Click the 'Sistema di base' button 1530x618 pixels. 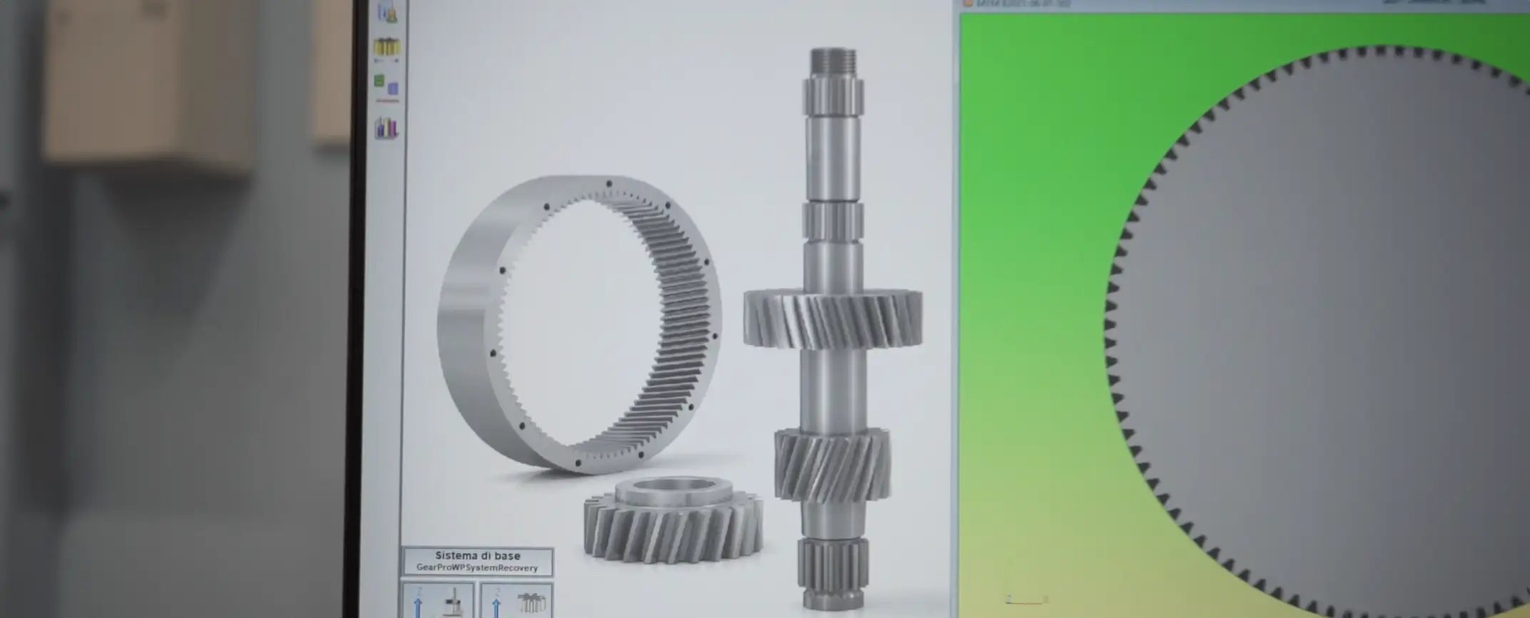point(478,562)
